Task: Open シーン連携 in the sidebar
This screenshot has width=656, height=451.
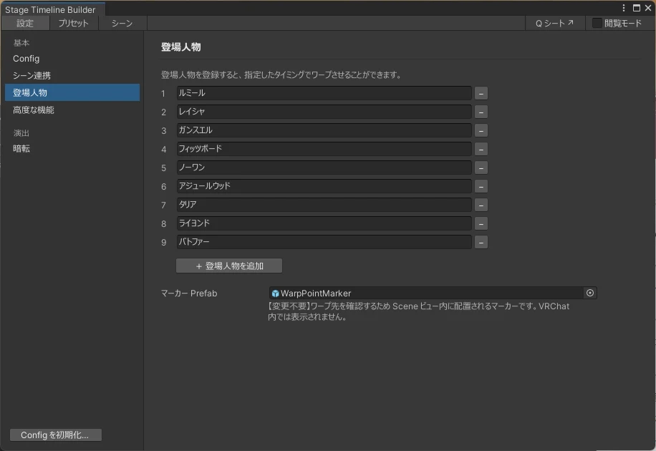Action: 72,76
